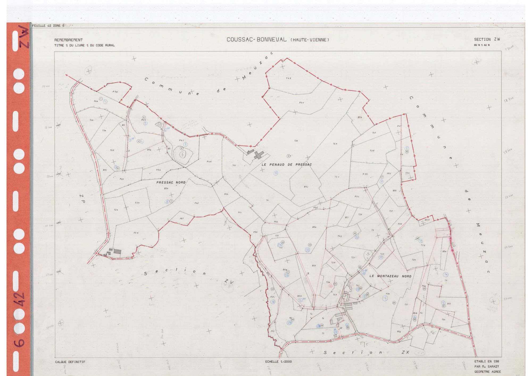Click parcel label 'T3d'

(372, 151)
